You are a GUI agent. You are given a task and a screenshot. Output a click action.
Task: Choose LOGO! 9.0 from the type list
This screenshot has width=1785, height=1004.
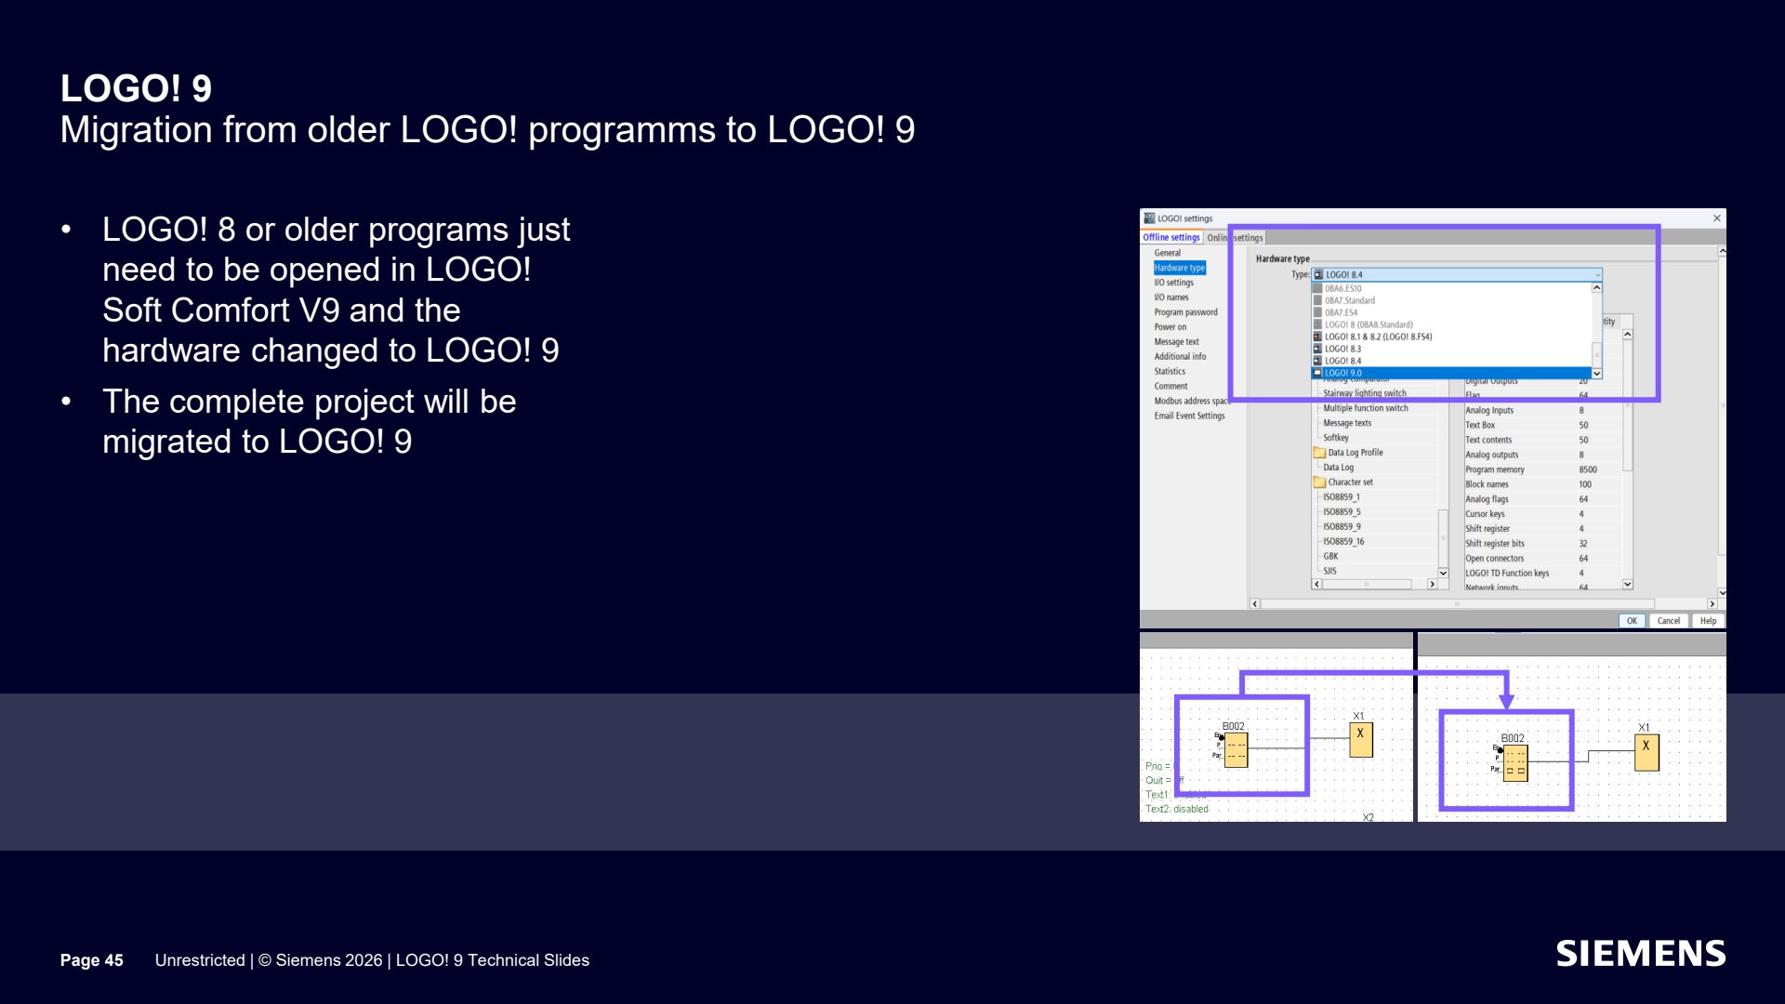click(x=1451, y=373)
